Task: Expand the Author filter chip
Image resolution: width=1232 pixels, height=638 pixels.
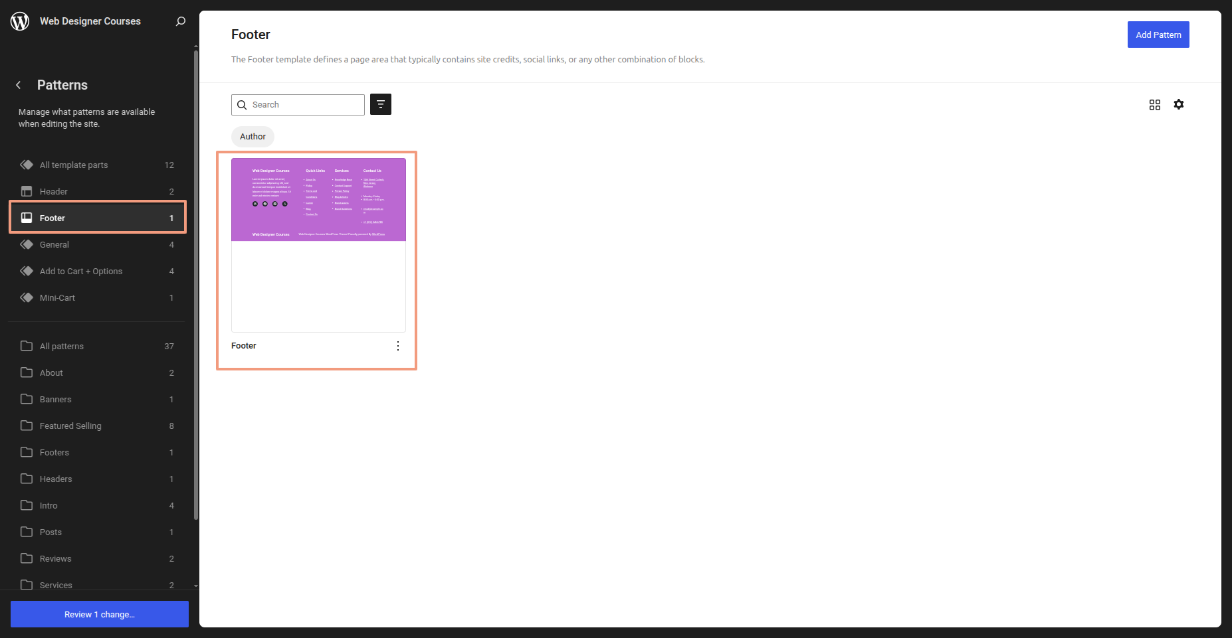Action: point(253,137)
